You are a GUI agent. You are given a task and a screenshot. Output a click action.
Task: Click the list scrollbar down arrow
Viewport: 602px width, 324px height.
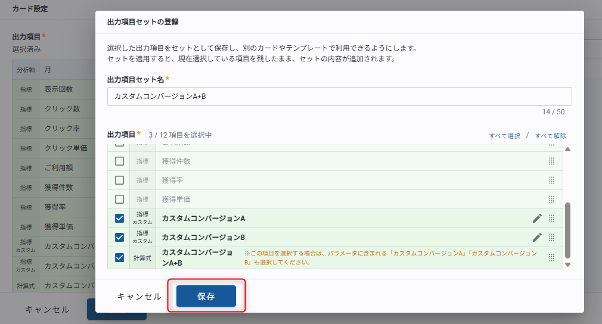568,264
